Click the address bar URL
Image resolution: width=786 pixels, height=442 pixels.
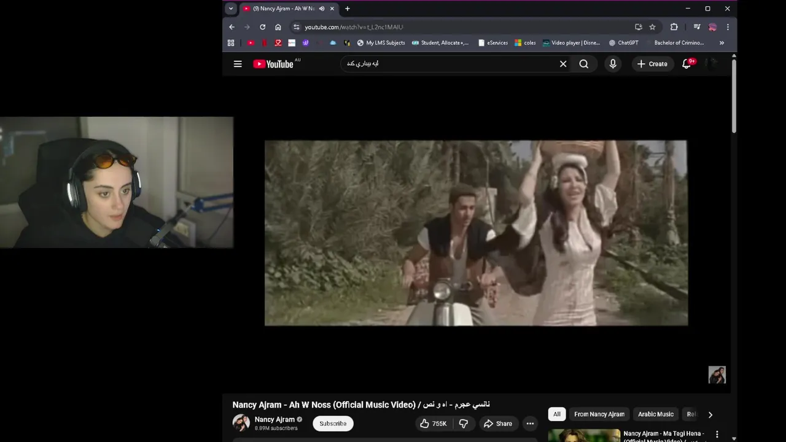click(x=354, y=27)
